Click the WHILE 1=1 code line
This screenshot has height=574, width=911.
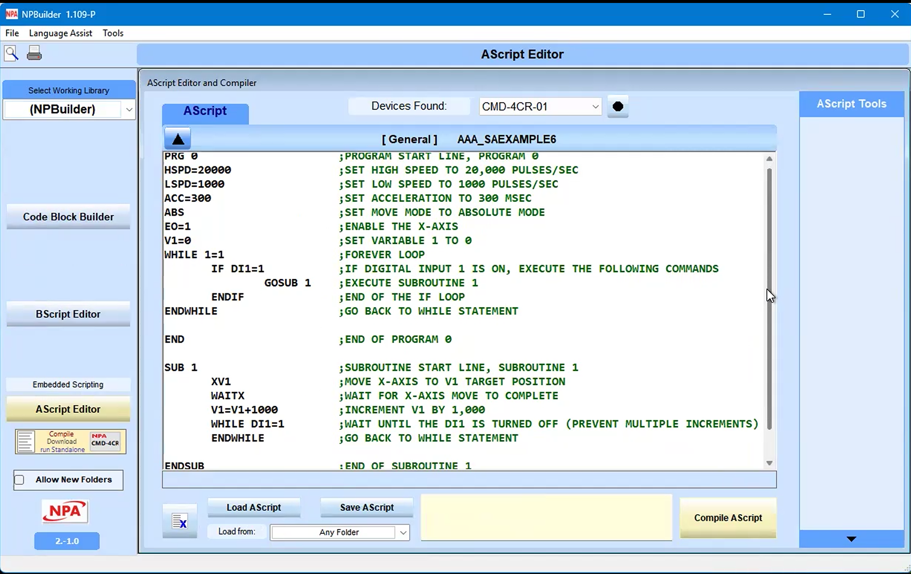(x=194, y=255)
